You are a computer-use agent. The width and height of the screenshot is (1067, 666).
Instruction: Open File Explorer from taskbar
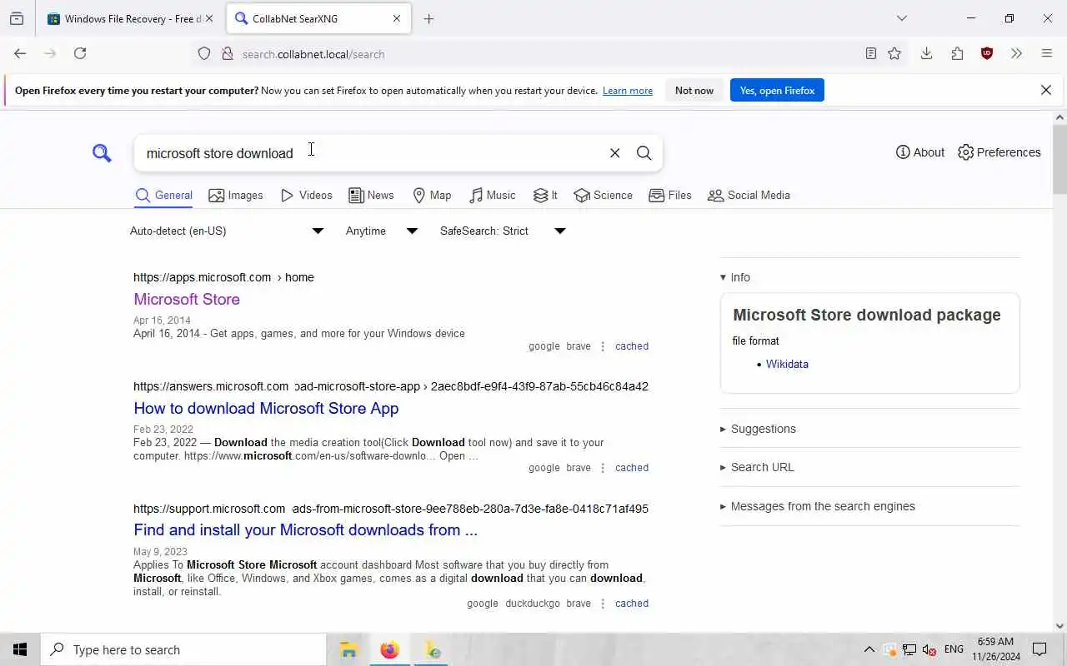click(x=348, y=650)
